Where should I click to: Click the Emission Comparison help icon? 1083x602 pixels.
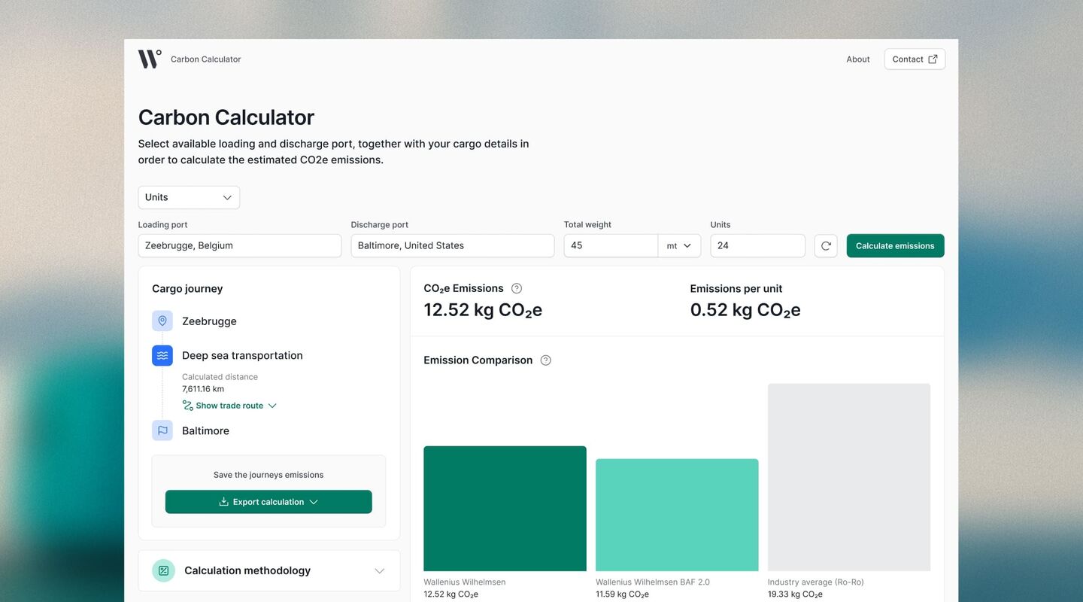(x=546, y=360)
